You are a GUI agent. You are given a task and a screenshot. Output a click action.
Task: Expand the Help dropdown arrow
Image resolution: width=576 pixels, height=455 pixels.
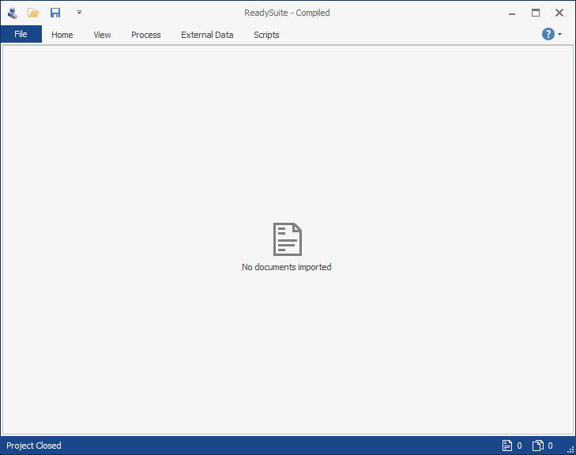560,34
